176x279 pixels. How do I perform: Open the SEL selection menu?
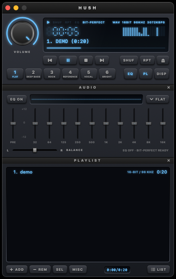60,270
